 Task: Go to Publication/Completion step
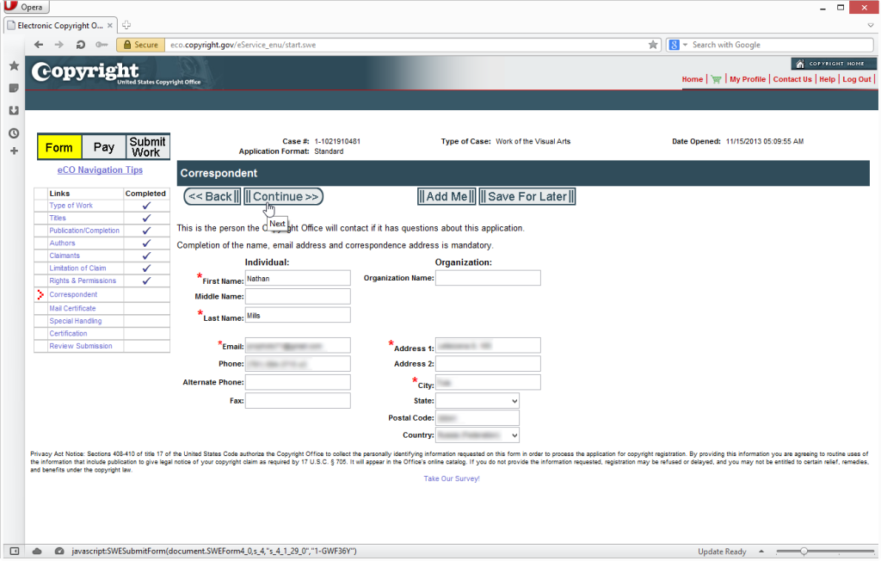[84, 231]
